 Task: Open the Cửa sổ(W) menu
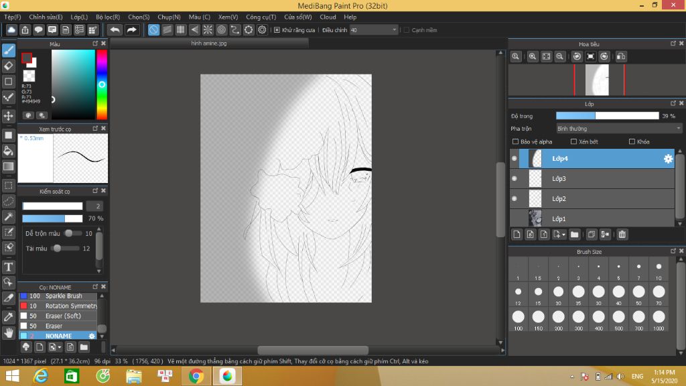[298, 17]
